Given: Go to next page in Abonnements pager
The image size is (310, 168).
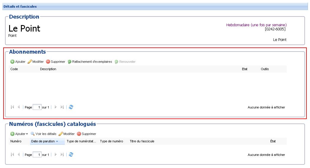Looking at the screenshot, I should pos(56,107).
